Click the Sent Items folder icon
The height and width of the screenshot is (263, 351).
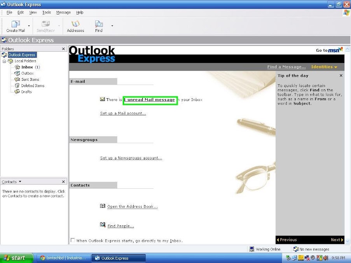pyautogui.click(x=17, y=79)
